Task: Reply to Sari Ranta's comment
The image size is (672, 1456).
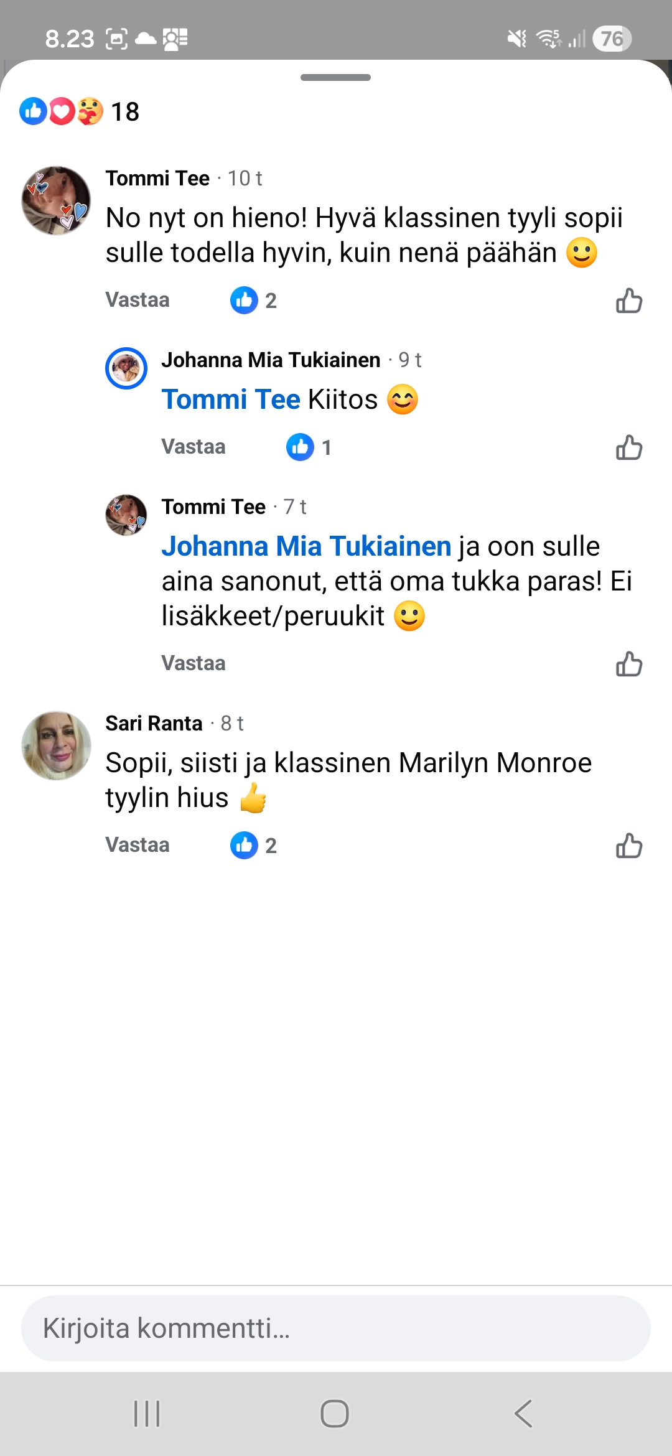Action: 138,845
